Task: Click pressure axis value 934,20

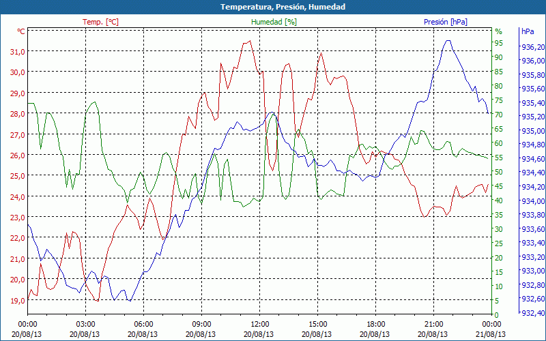Action: (x=533, y=187)
